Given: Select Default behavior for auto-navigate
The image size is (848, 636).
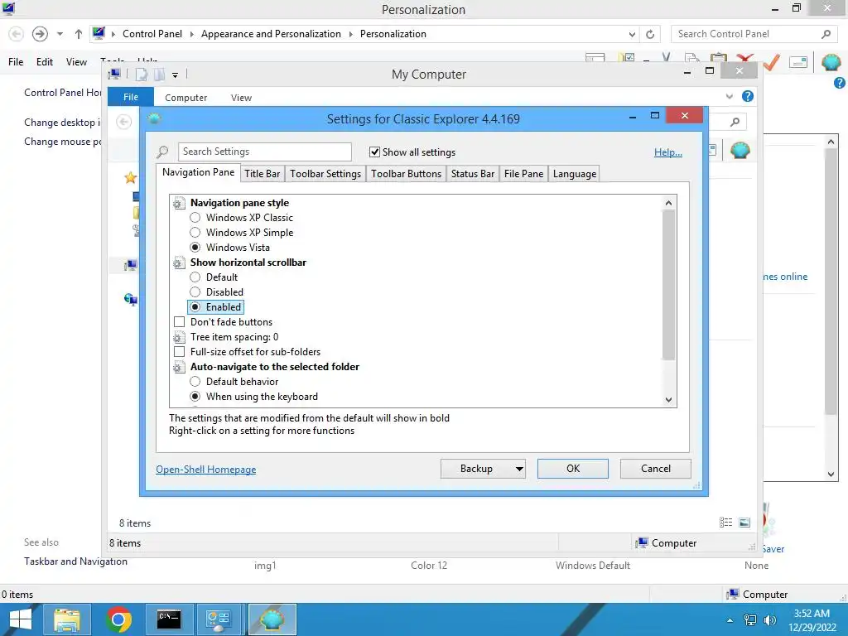Looking at the screenshot, I should pos(195,382).
